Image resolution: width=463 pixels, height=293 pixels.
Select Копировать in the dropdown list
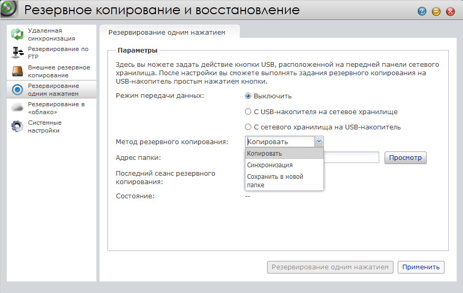pos(264,154)
